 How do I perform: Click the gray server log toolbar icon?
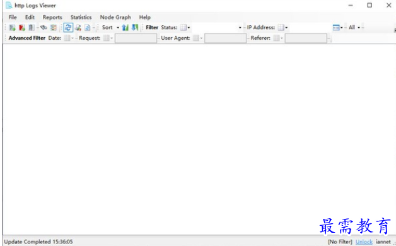[32, 28]
